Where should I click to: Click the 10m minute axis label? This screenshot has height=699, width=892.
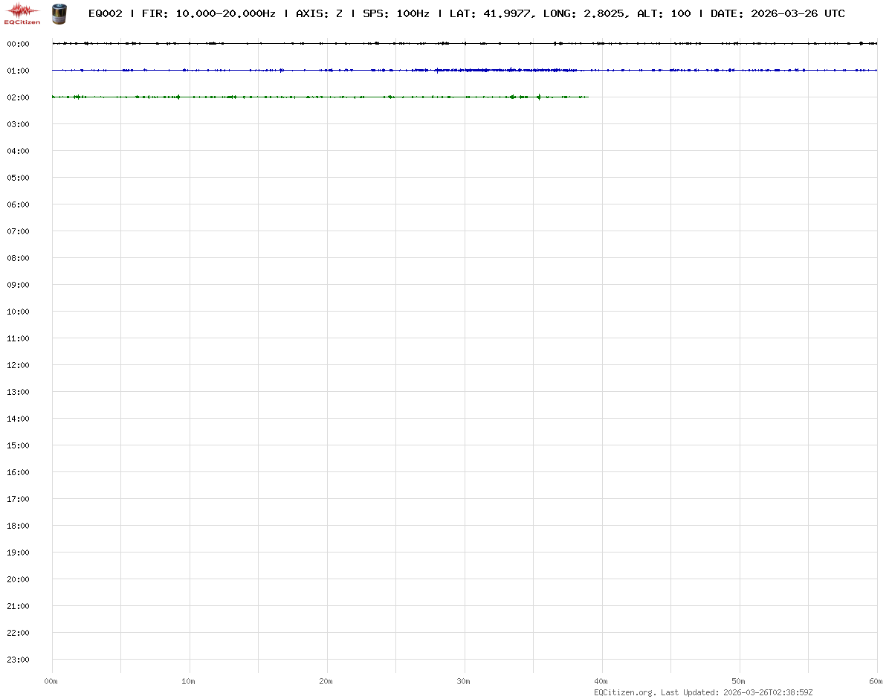(189, 681)
